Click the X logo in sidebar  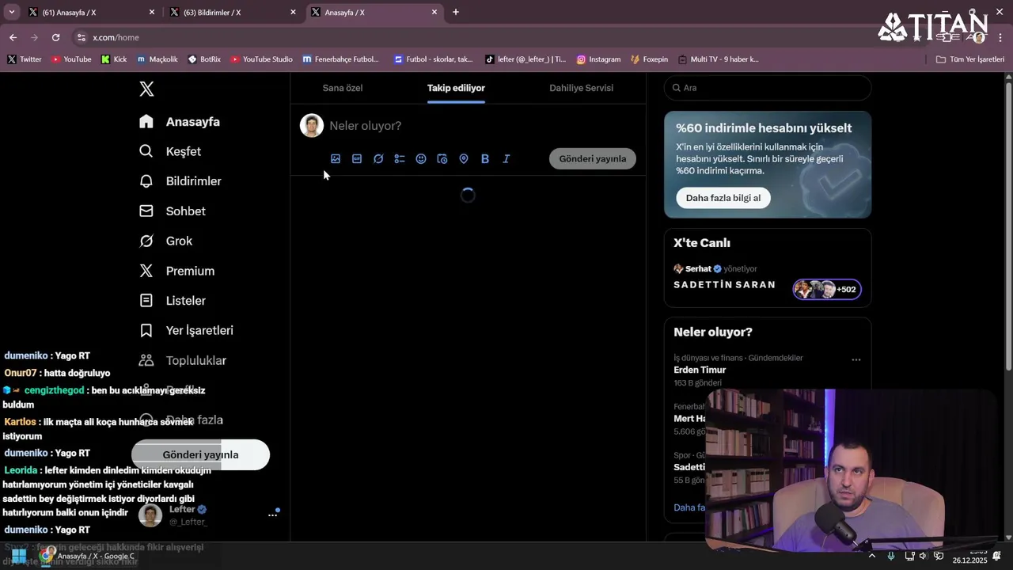tap(146, 89)
